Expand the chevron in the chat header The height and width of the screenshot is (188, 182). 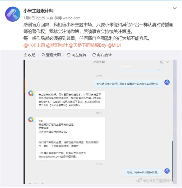(x=167, y=62)
